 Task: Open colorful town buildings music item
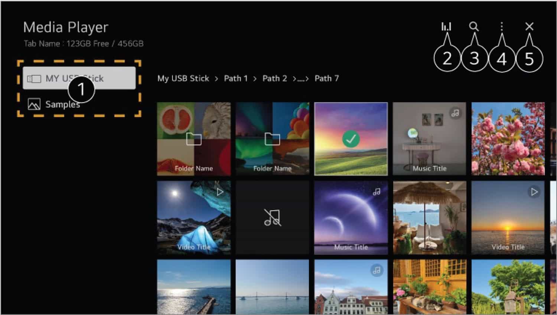pyautogui.click(x=351, y=287)
